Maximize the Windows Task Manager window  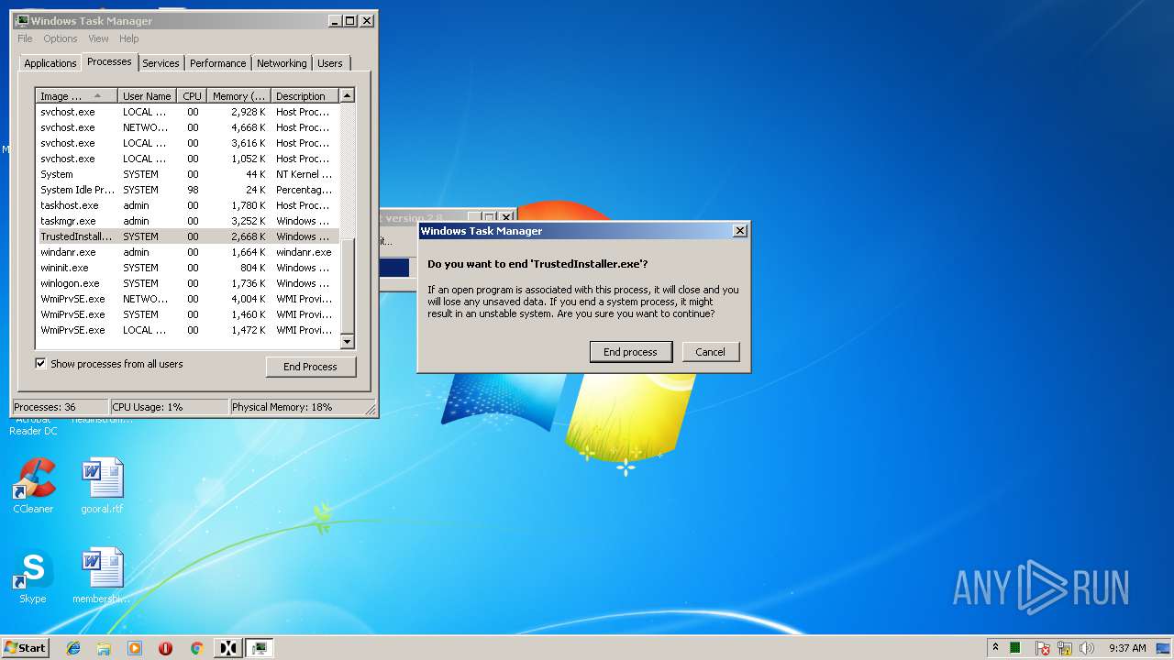349,20
